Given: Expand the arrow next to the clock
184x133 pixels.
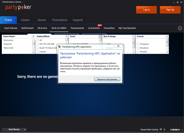Looking at the screenshot, I should [x=182, y=130].
